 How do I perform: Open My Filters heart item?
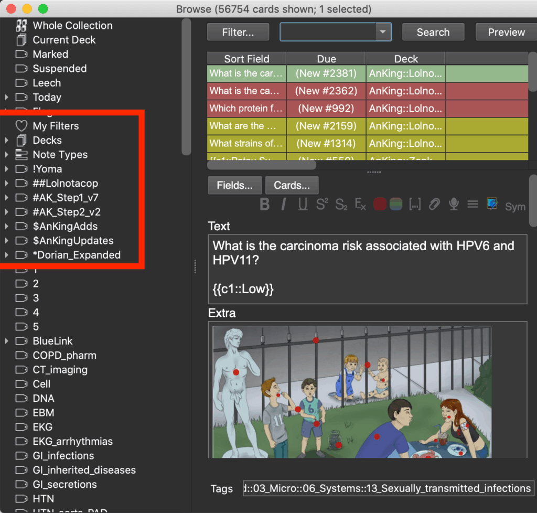(56, 126)
